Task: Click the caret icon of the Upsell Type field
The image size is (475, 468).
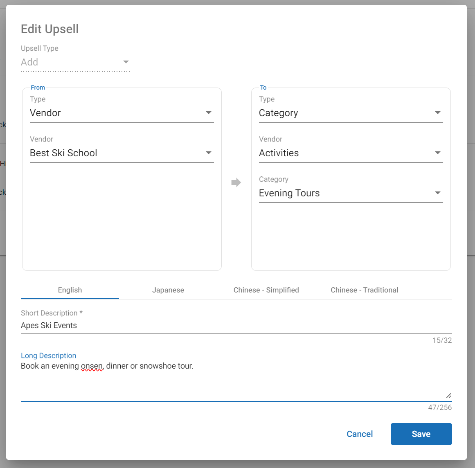Action: click(x=126, y=62)
